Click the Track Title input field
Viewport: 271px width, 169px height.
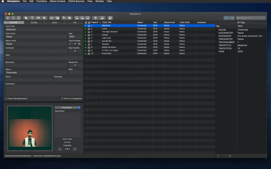click(44, 30)
